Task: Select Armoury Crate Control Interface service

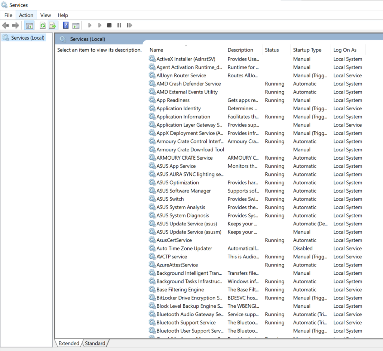Action: coord(256,141)
